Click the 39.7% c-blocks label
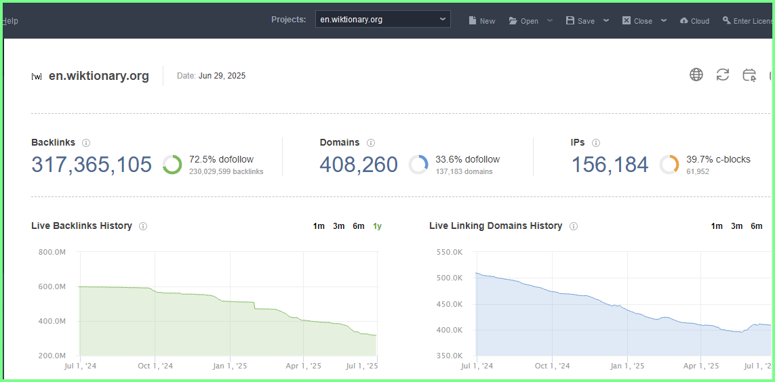This screenshot has width=775, height=382. 718,159
